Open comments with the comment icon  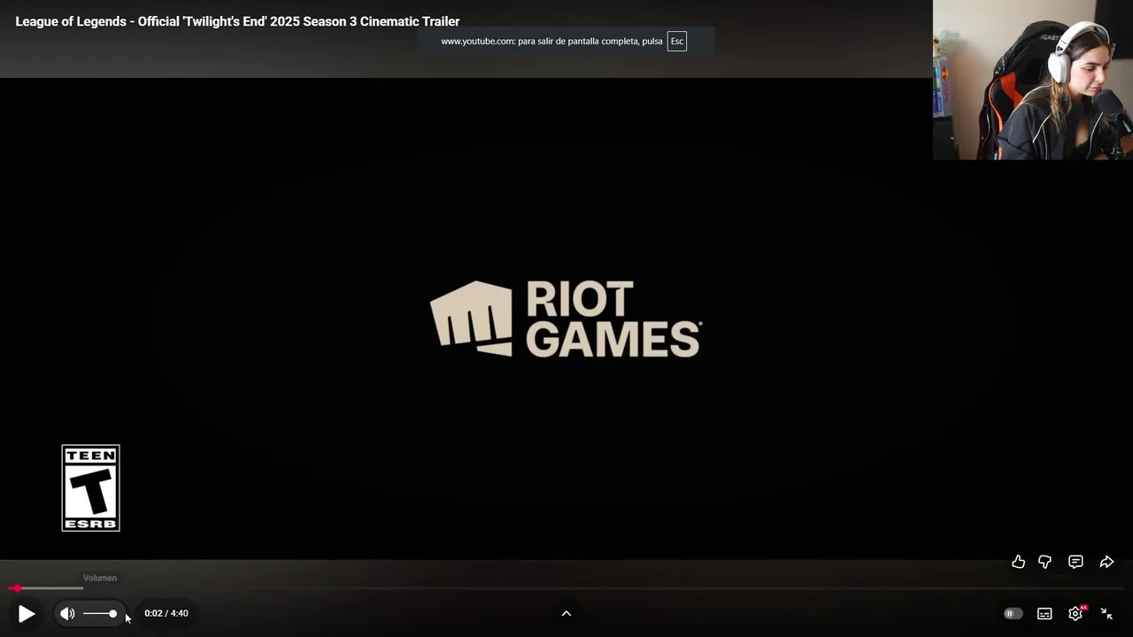tap(1075, 562)
